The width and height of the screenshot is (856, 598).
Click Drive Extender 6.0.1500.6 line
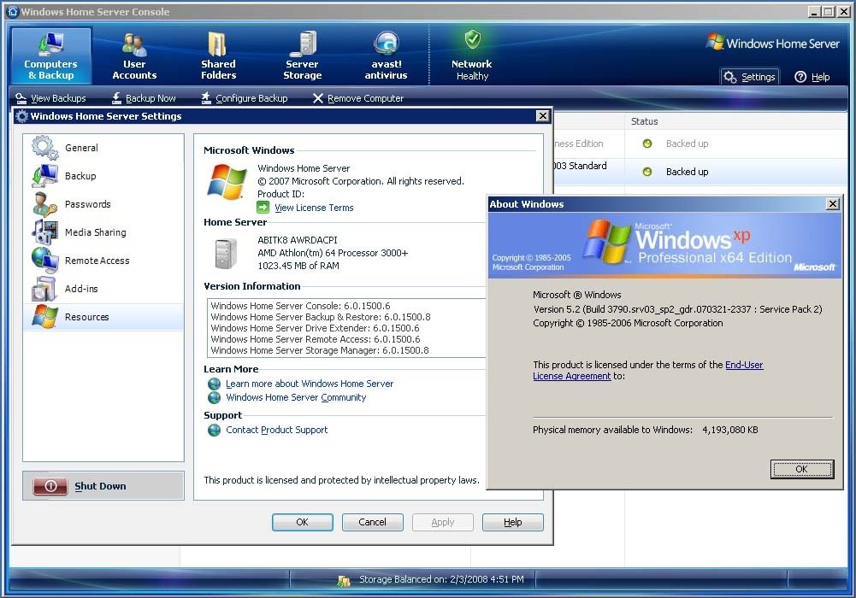315,328
